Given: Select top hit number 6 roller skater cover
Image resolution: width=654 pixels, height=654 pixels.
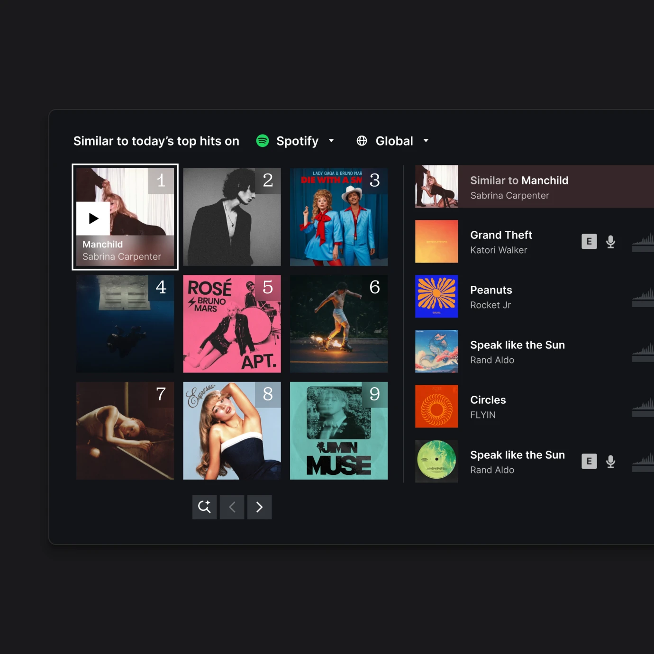Looking at the screenshot, I should [339, 324].
